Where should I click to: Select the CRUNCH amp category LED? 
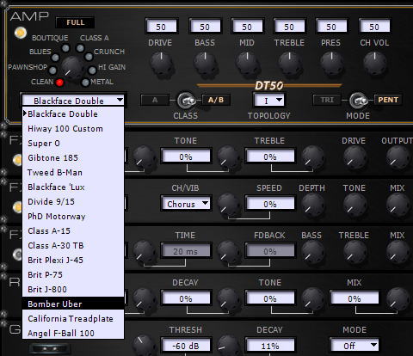click(89, 57)
